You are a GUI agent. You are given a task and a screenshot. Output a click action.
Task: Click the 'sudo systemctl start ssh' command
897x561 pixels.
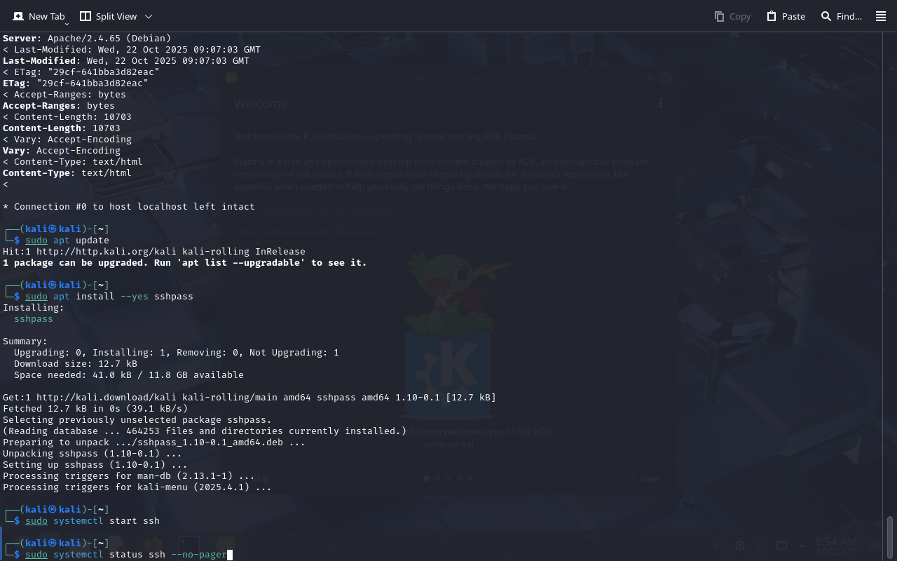(x=93, y=521)
